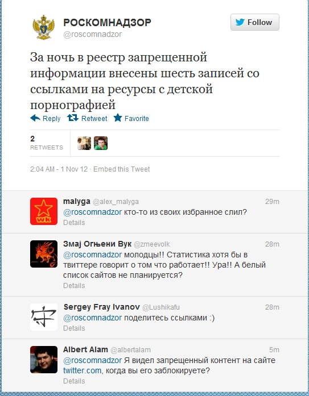Screen dimensions: 309x396
Task: Open Sergey Fray Ivanov's kanji avatar
Action: [x=44, y=316]
